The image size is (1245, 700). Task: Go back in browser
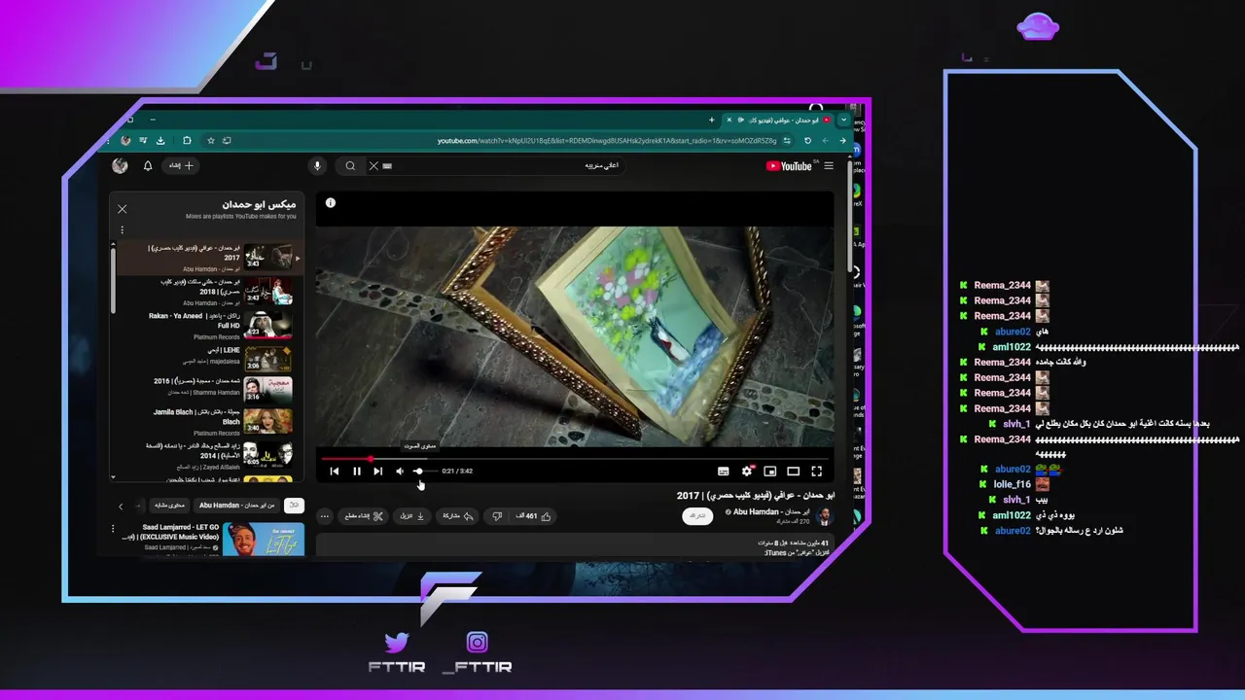(x=842, y=141)
